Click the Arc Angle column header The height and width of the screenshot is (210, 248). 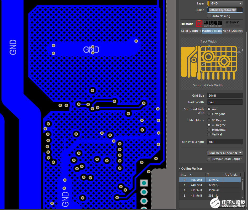tap(231, 175)
